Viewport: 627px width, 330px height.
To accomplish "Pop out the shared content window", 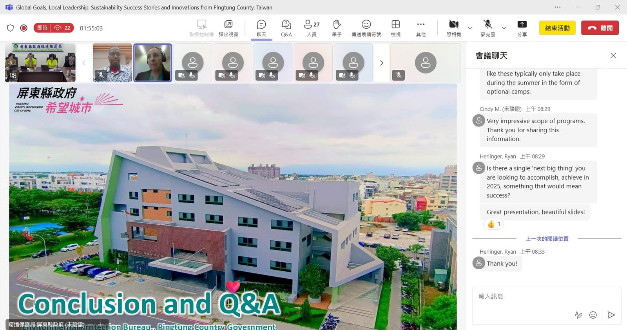I will click(x=228, y=28).
